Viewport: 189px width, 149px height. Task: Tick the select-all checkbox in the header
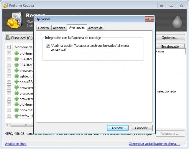[x=9, y=47]
